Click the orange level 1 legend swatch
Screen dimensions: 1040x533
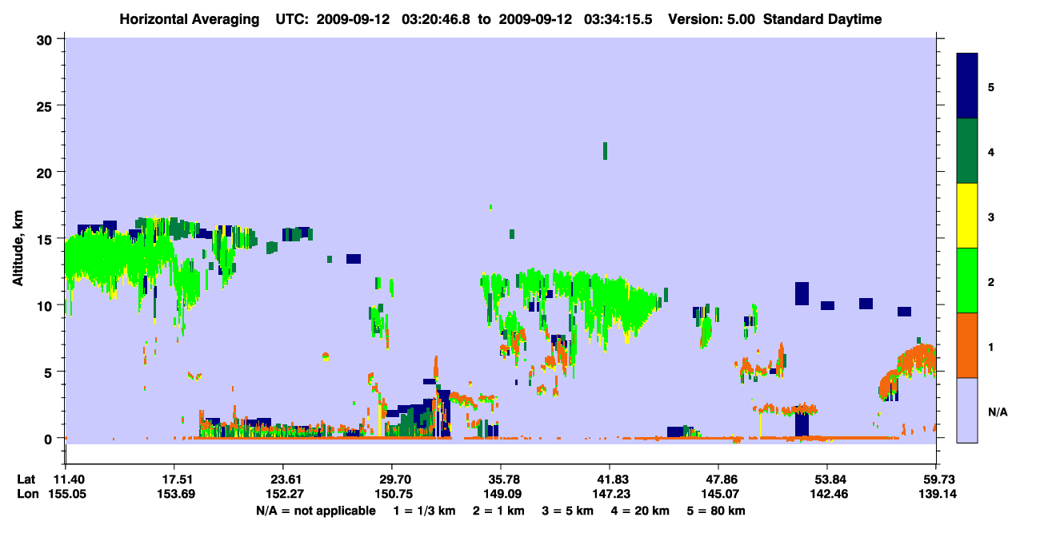click(967, 345)
